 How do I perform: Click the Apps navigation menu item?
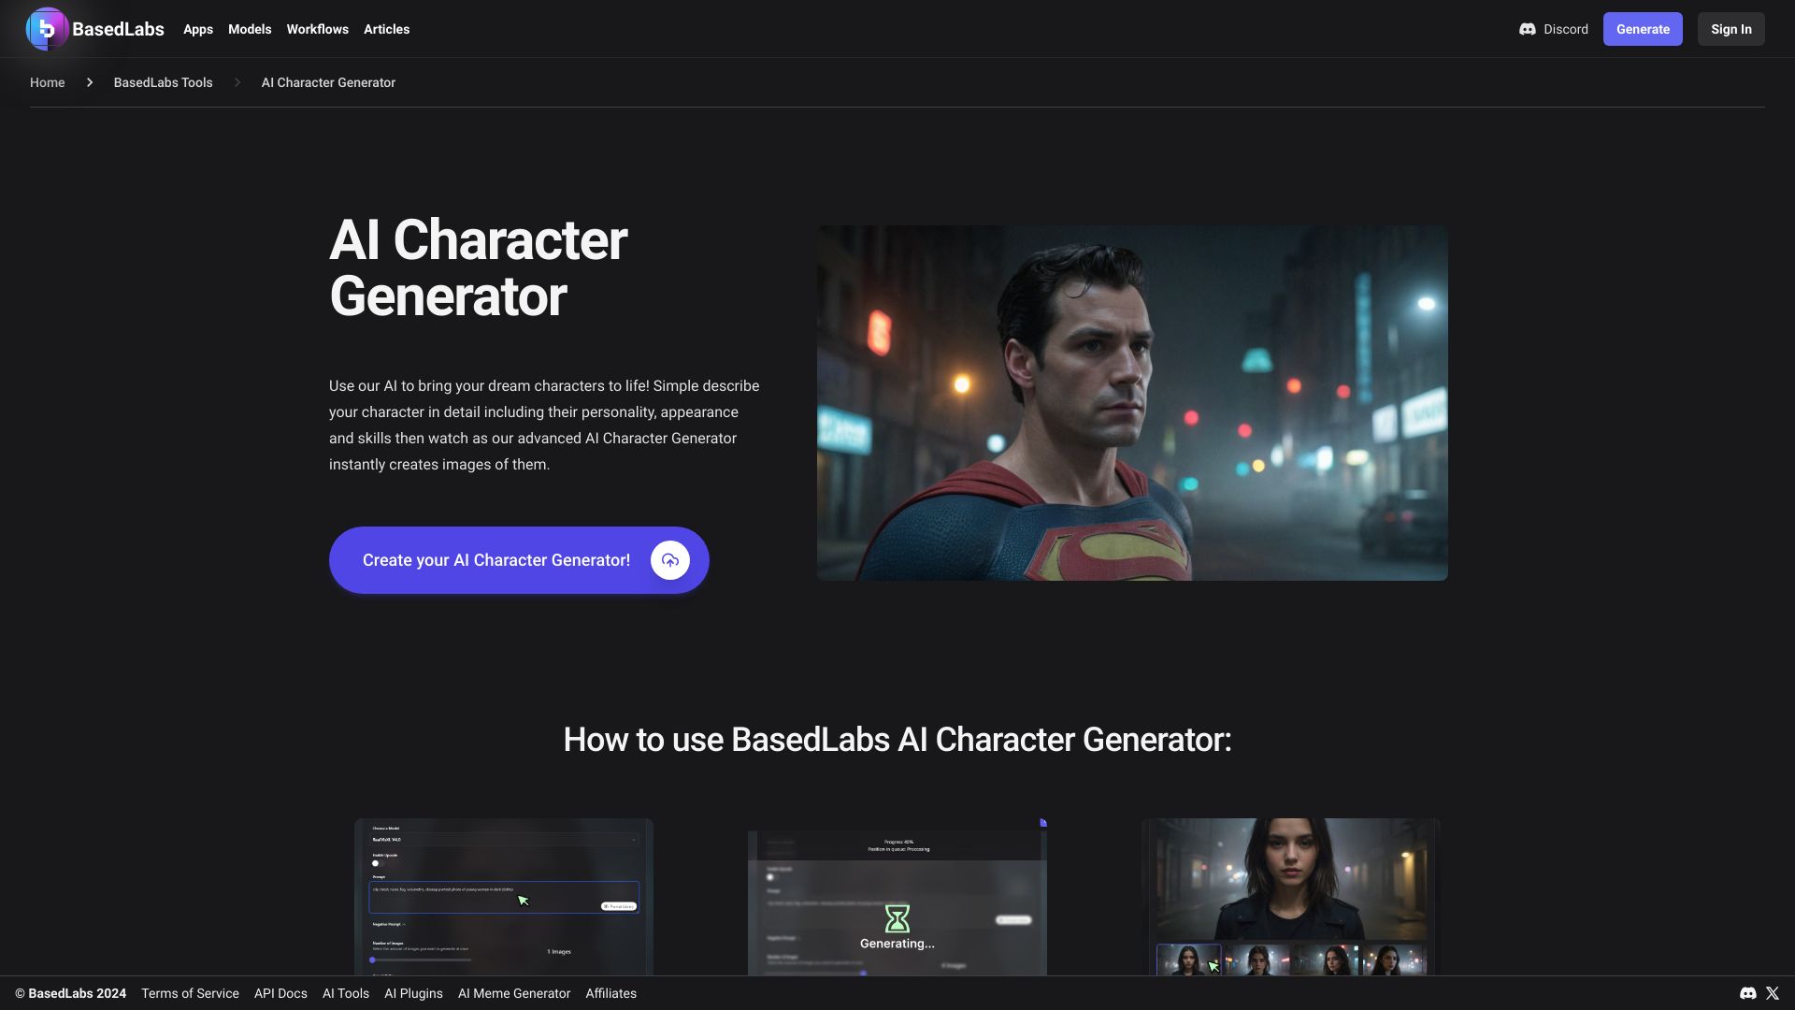(x=197, y=28)
